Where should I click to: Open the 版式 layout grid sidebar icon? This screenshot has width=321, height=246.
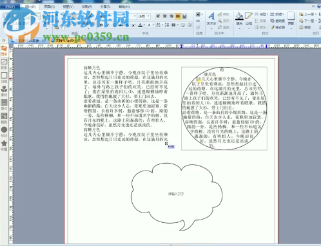tap(4, 105)
